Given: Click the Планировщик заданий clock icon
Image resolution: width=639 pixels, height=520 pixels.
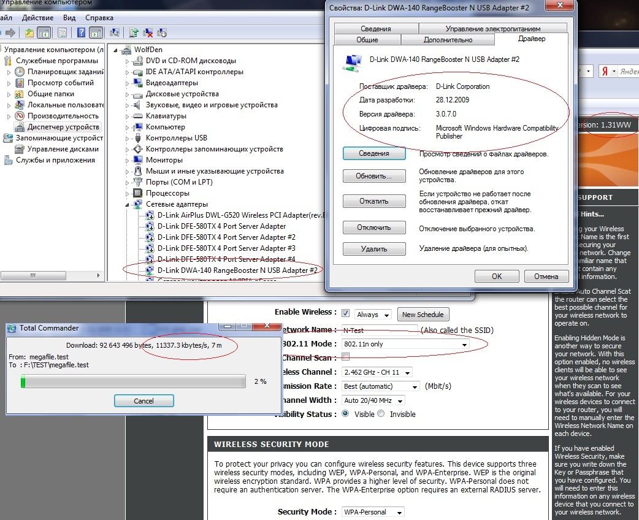Looking at the screenshot, I should (x=20, y=72).
